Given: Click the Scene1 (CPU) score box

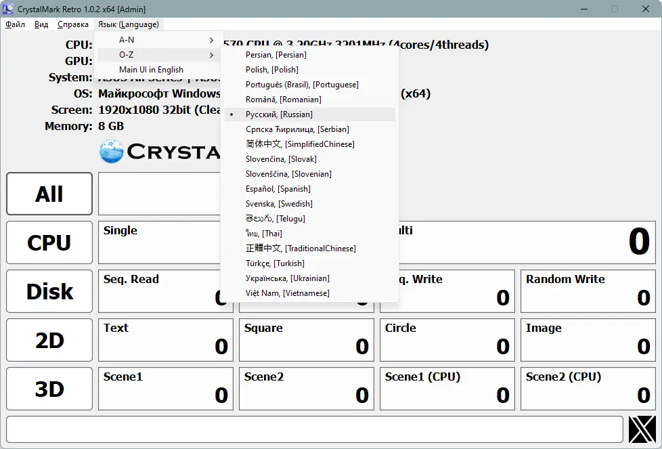Looking at the screenshot, I should [x=447, y=389].
